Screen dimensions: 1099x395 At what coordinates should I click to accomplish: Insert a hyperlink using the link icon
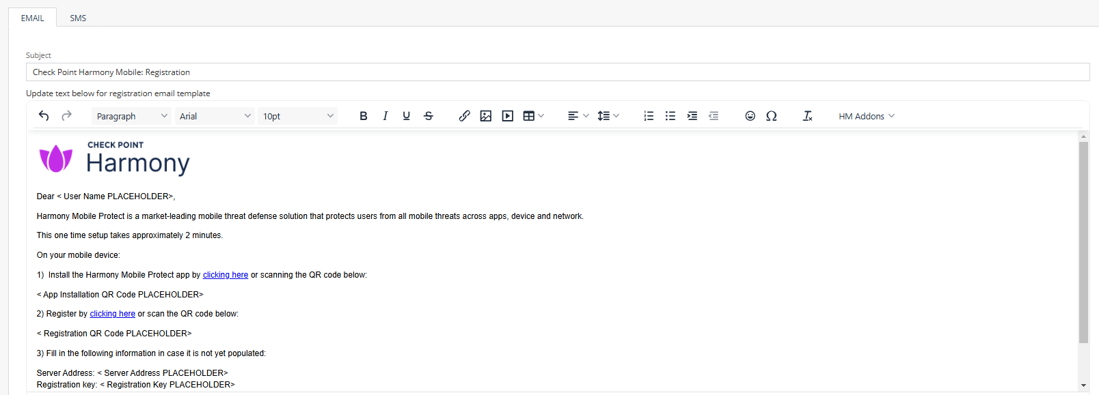click(x=464, y=116)
